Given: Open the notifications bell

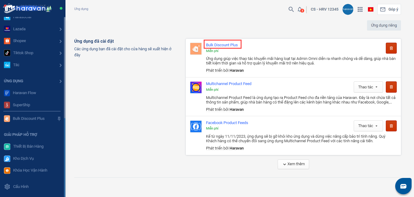Looking at the screenshot, I should click(x=300, y=9).
